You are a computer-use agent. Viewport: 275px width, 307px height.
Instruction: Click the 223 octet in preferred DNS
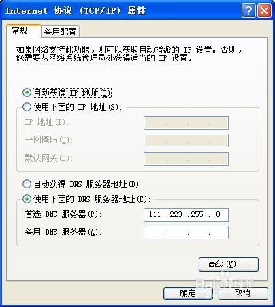176,214
